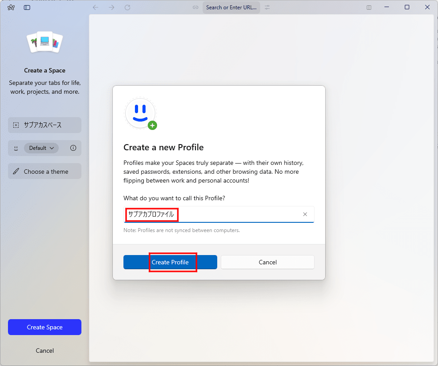The height and width of the screenshot is (366, 438).
Task: Reload the page using refresh icon
Action: [x=127, y=8]
